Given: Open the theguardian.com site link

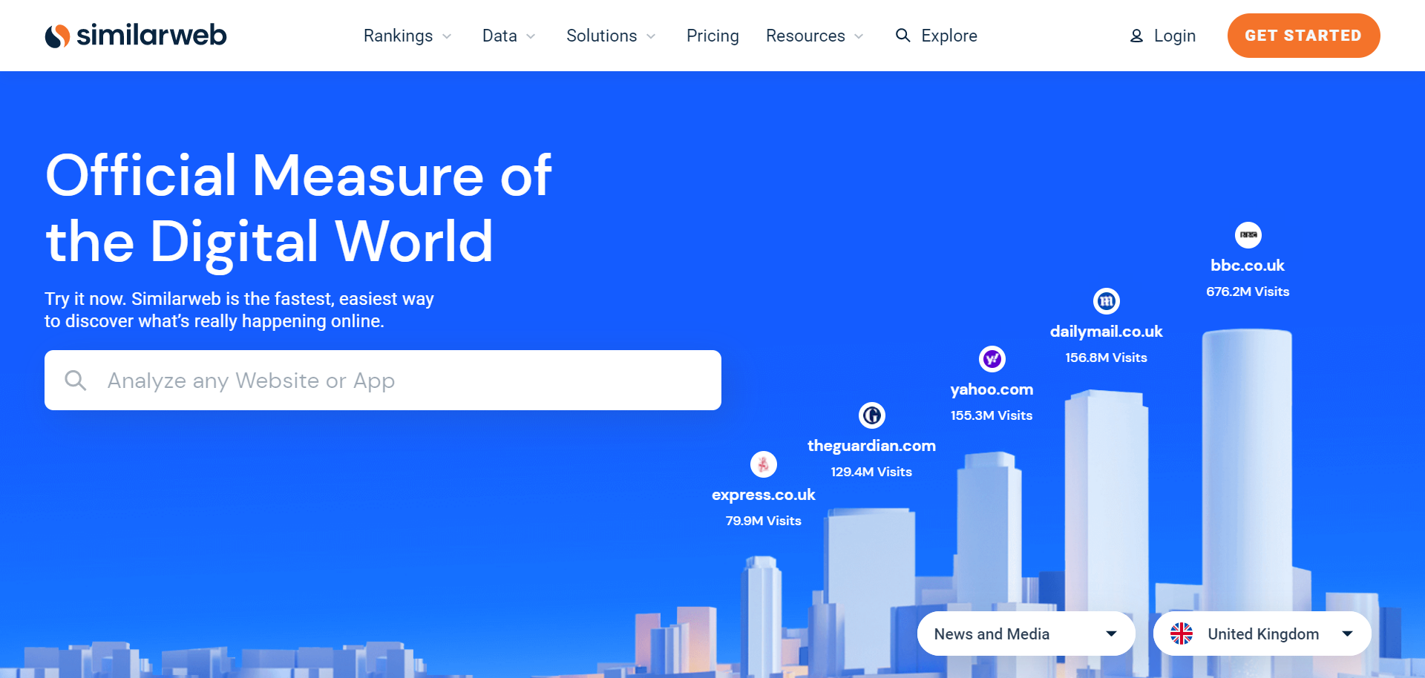Looking at the screenshot, I should coord(871,446).
